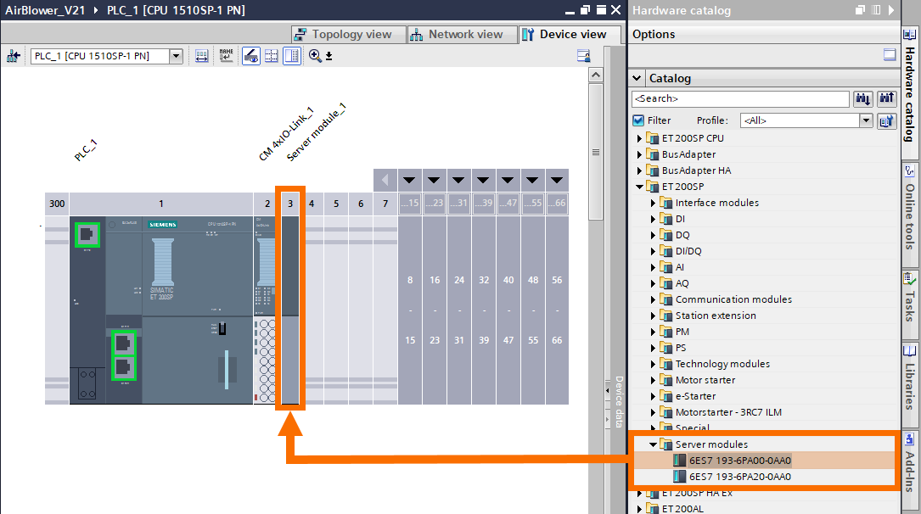Screen dimensions: 921x514
Task: Toggle the Filter checkbox
Action: tap(638, 120)
